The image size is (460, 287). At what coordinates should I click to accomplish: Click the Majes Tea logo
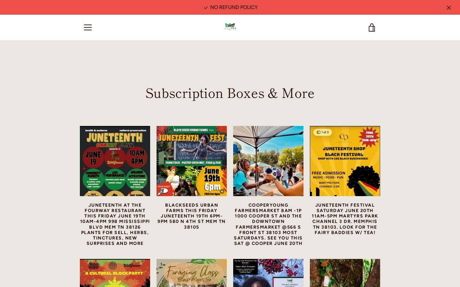(230, 26)
